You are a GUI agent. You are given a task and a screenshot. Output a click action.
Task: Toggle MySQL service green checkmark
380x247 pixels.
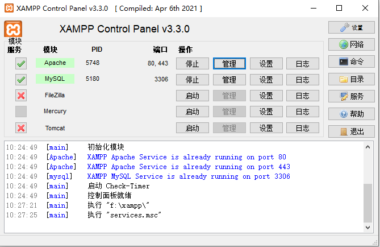pyautogui.click(x=21, y=79)
